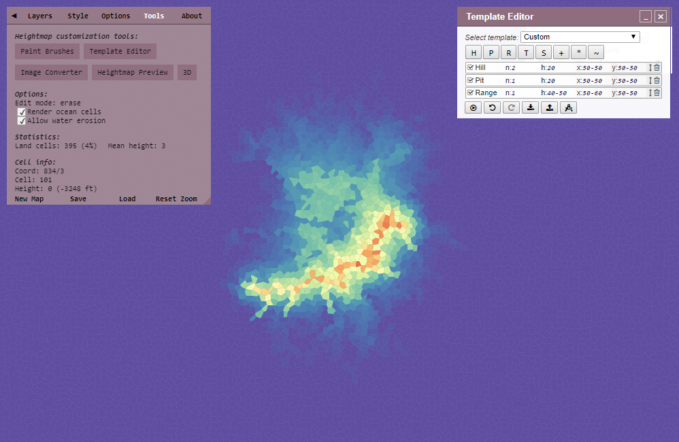The height and width of the screenshot is (442, 679).
Task: Open the Paint Brushes tool
Action: click(x=46, y=51)
